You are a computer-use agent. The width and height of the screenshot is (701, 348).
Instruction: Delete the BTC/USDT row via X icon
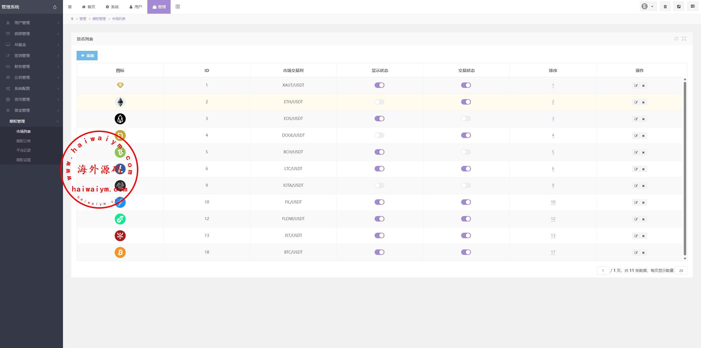tap(643, 252)
